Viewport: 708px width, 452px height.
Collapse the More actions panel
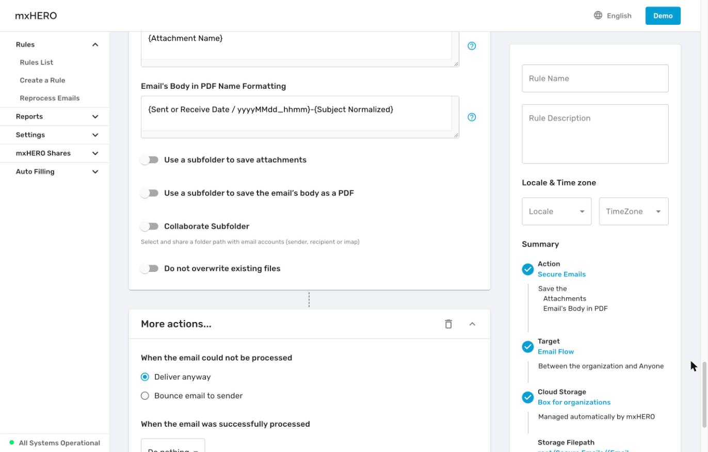click(472, 324)
